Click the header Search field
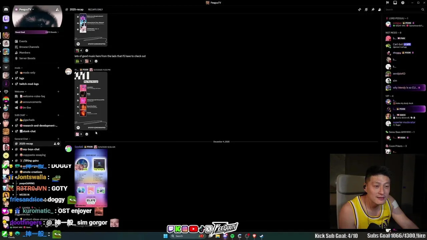 coord(404,9)
